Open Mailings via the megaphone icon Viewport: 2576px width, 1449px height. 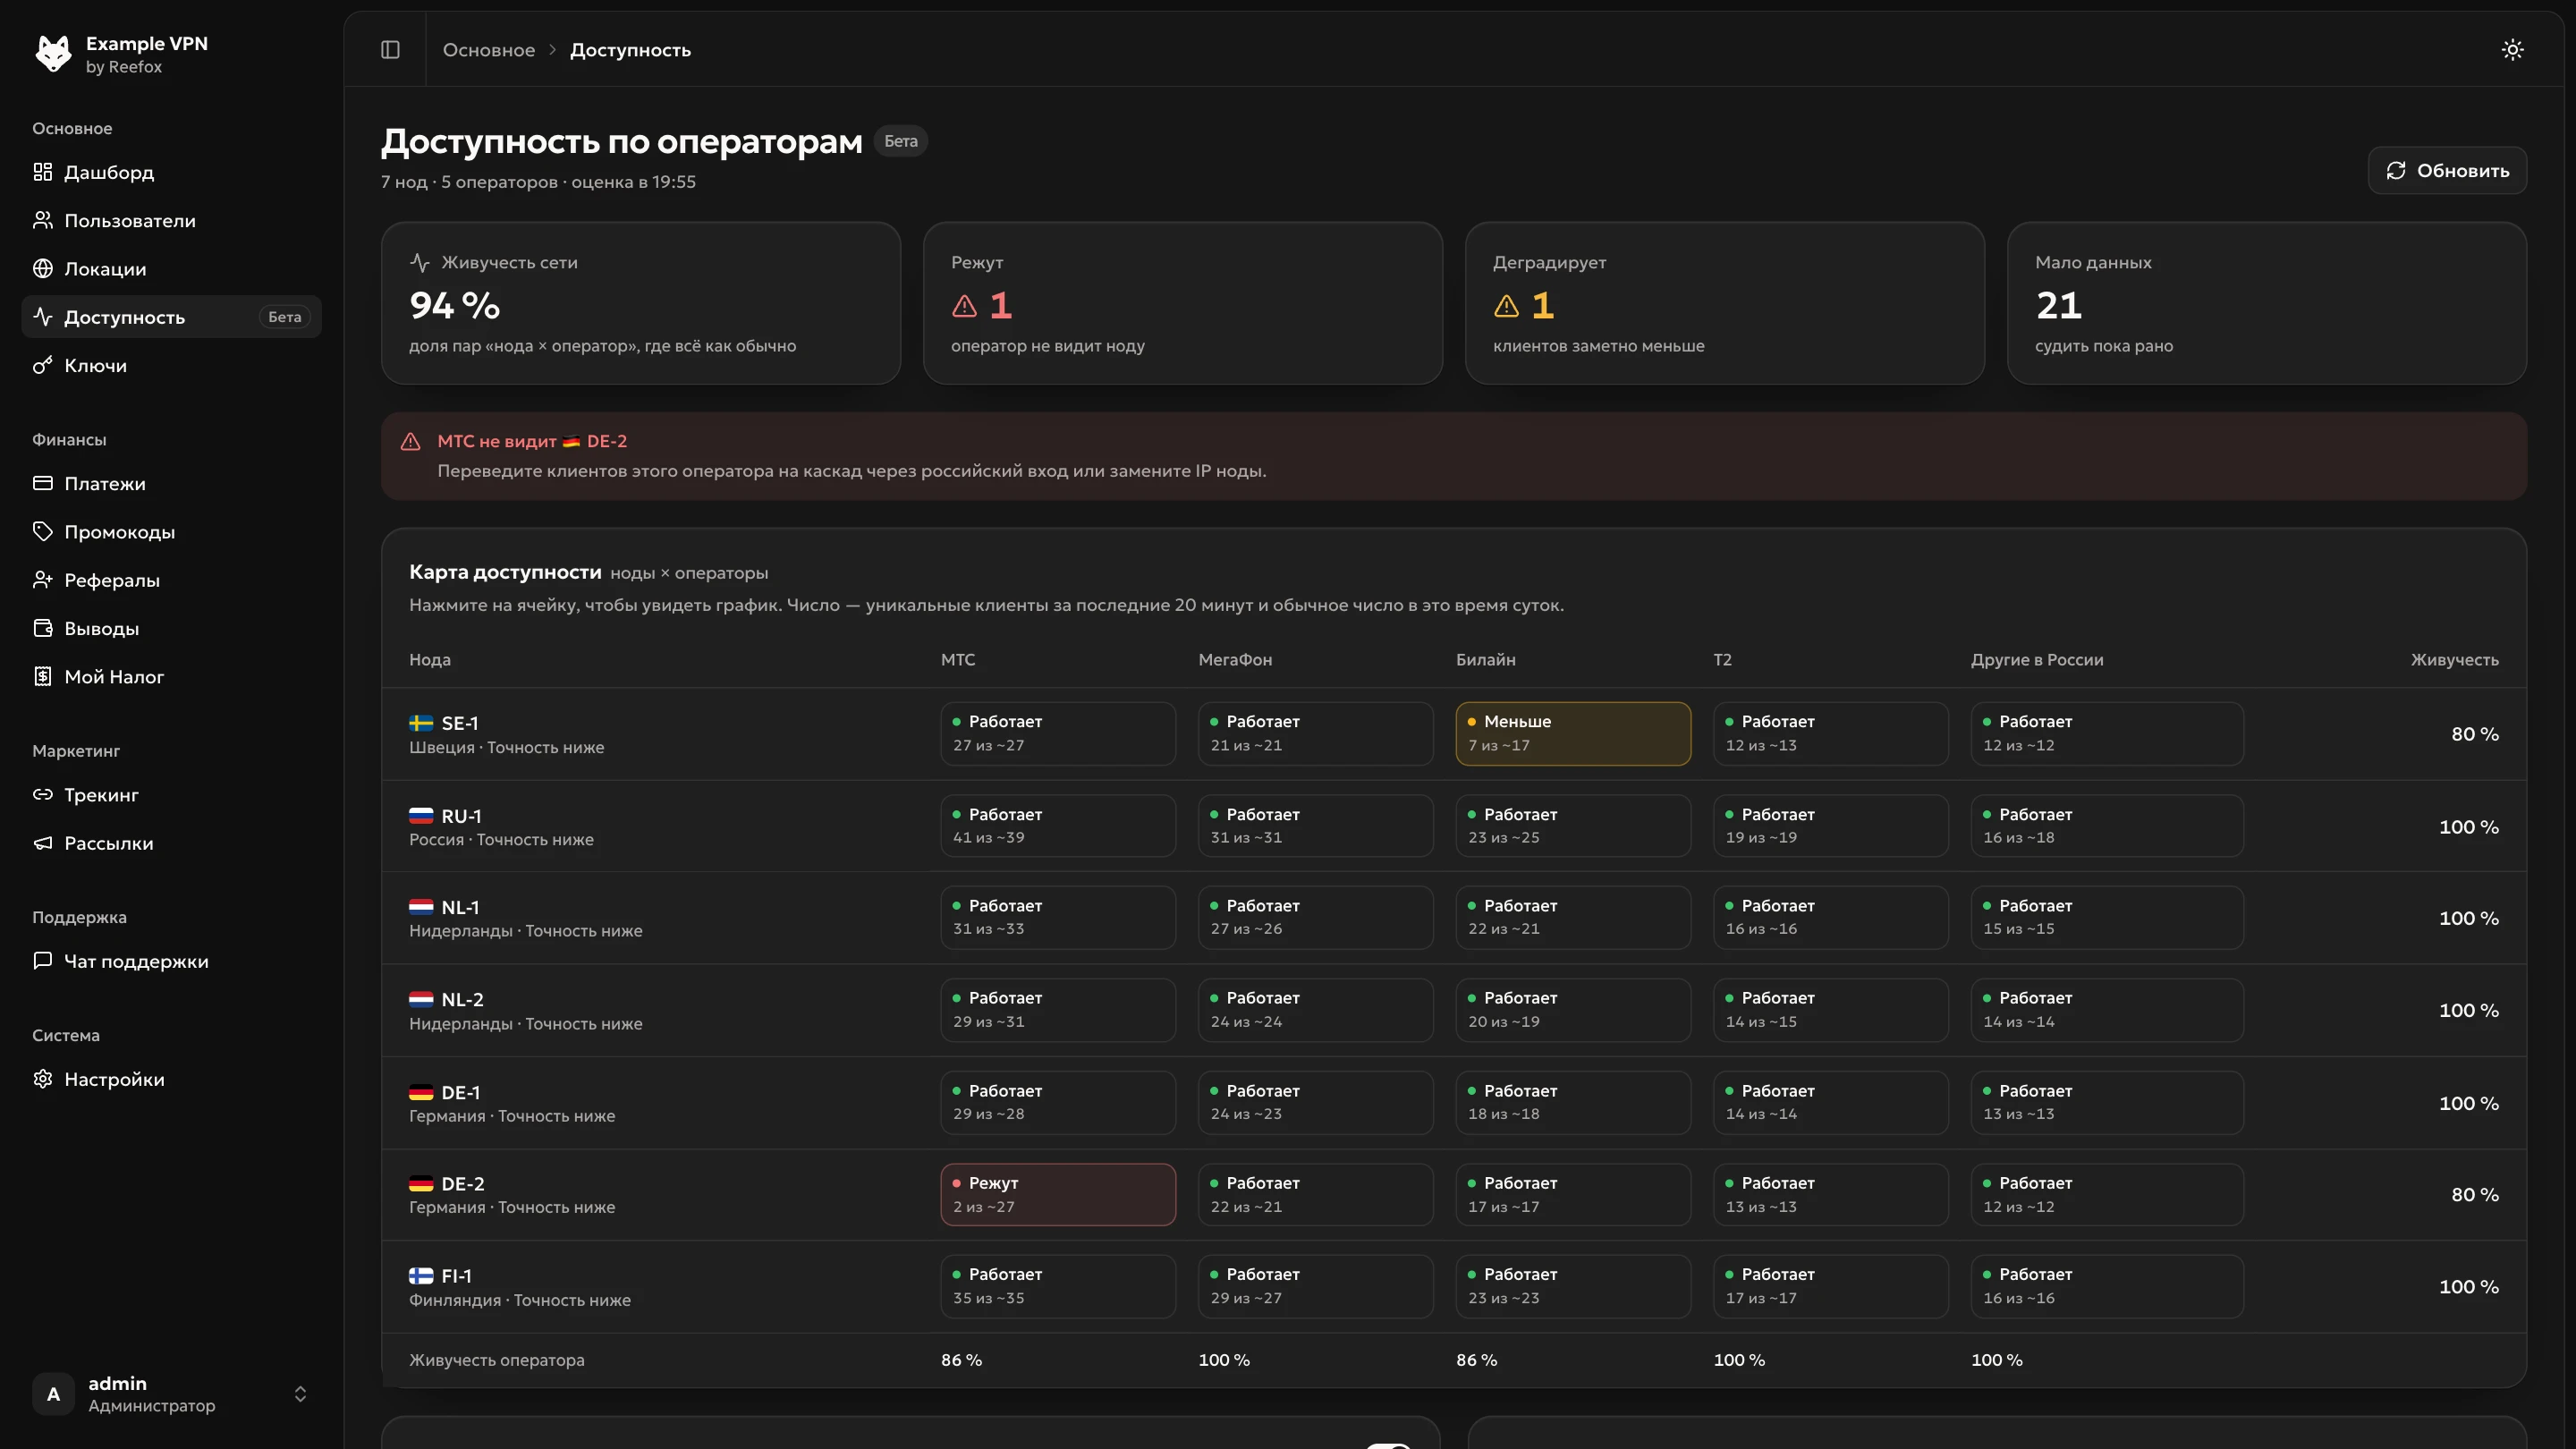[x=42, y=843]
